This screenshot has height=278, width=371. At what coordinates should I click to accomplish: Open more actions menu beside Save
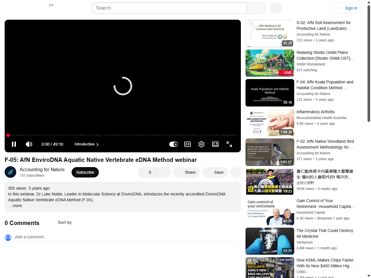(236, 172)
